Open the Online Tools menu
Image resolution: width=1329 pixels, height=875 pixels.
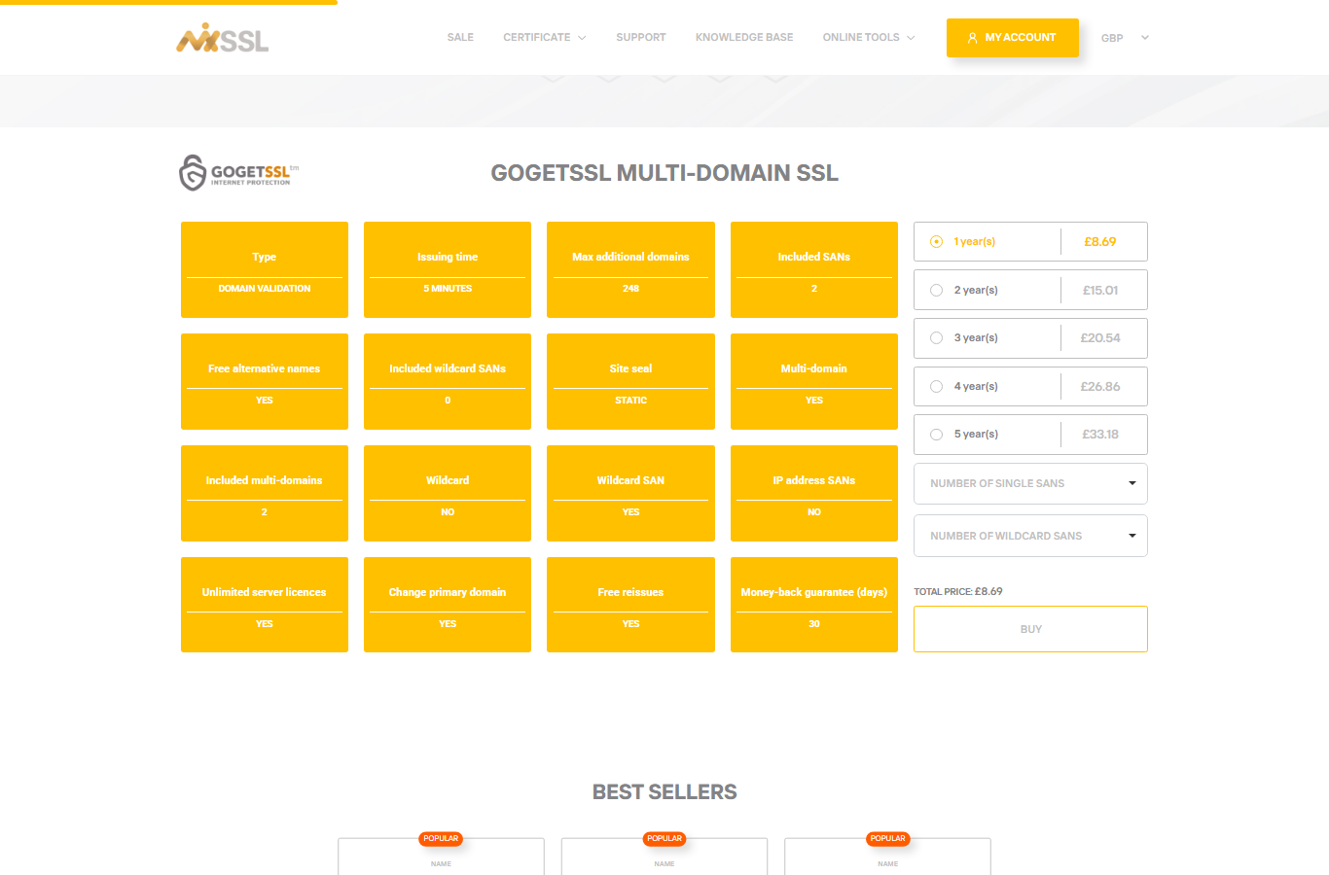point(861,37)
